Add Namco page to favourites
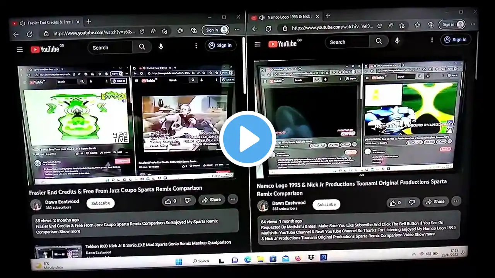The image size is (495, 278). 402,25
